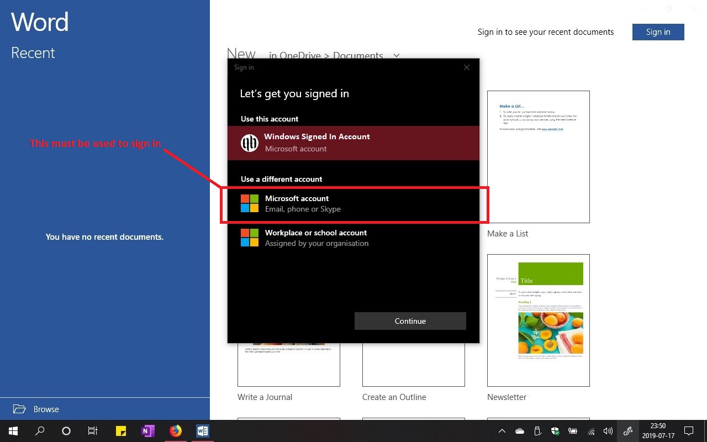The width and height of the screenshot is (707, 442).
Task: Open Cortana circle icon
Action: pyautogui.click(x=66, y=431)
